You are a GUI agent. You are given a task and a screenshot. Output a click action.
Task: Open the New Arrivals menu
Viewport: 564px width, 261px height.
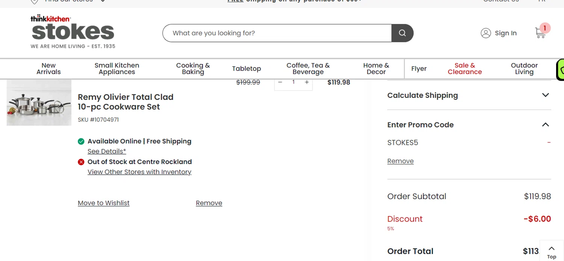point(49,69)
